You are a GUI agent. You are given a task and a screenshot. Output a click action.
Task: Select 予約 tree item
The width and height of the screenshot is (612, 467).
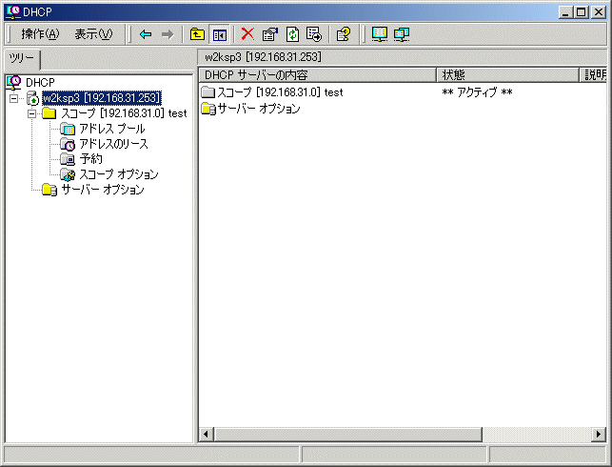[91, 159]
